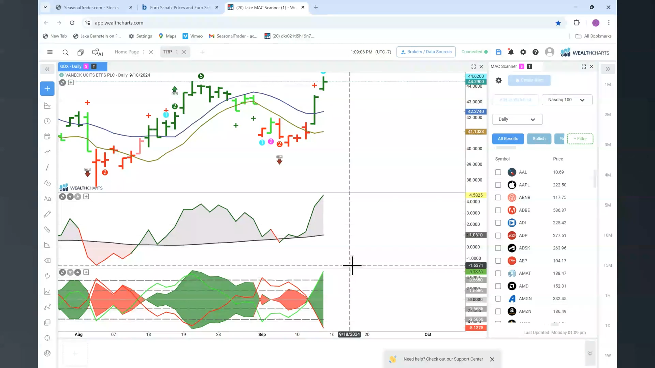Select the ruler measure tool
The height and width of the screenshot is (368, 655).
tap(47, 230)
